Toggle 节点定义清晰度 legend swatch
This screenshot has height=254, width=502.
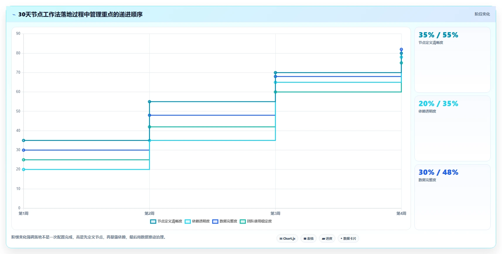[153, 222]
